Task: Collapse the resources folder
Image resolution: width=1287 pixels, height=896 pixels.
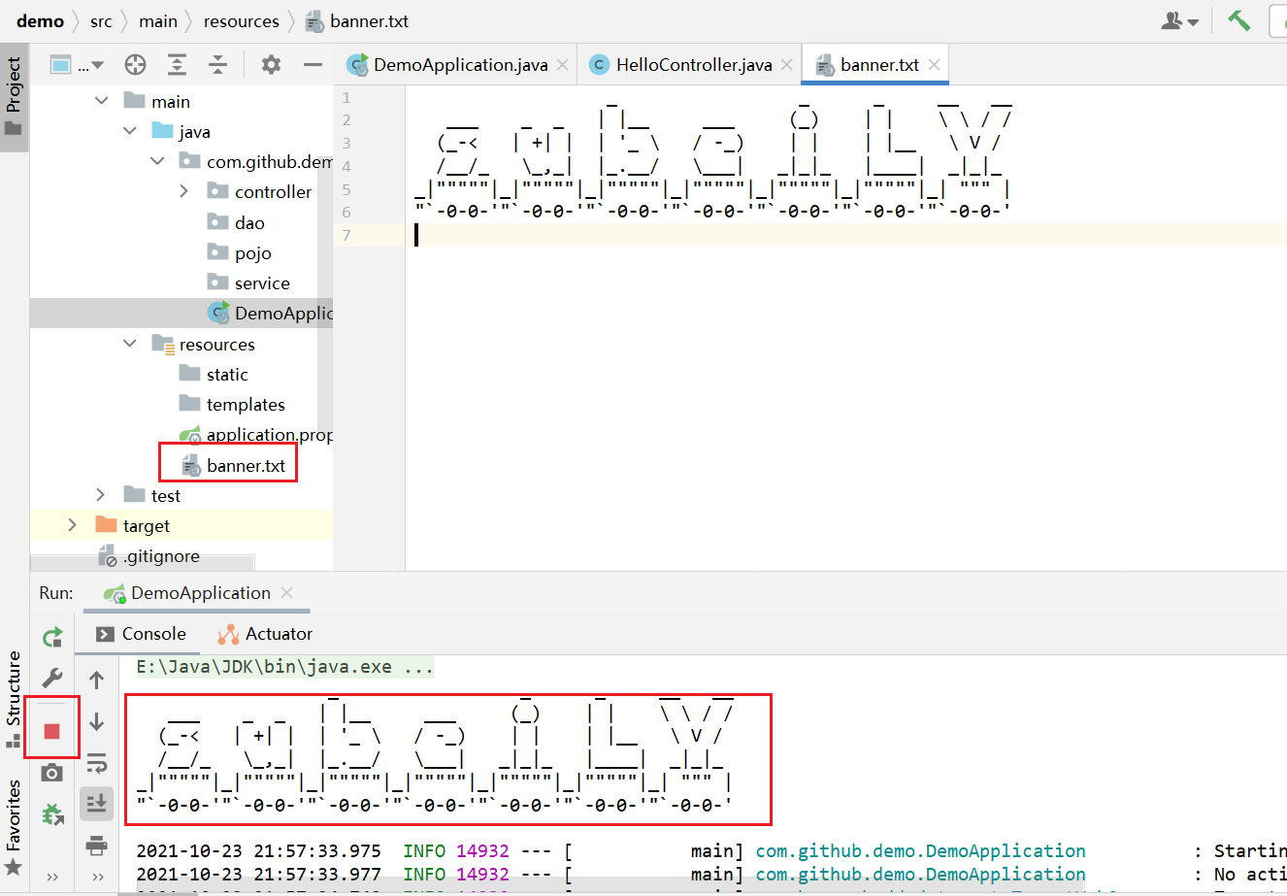Action: (x=130, y=344)
